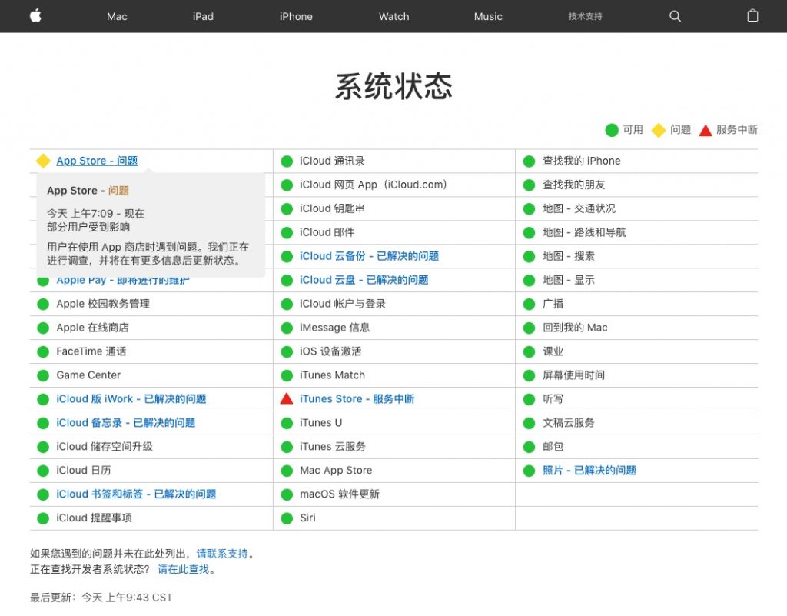The image size is (787, 616).
Task: Click the Apple logo in navigation bar
Action: [35, 16]
